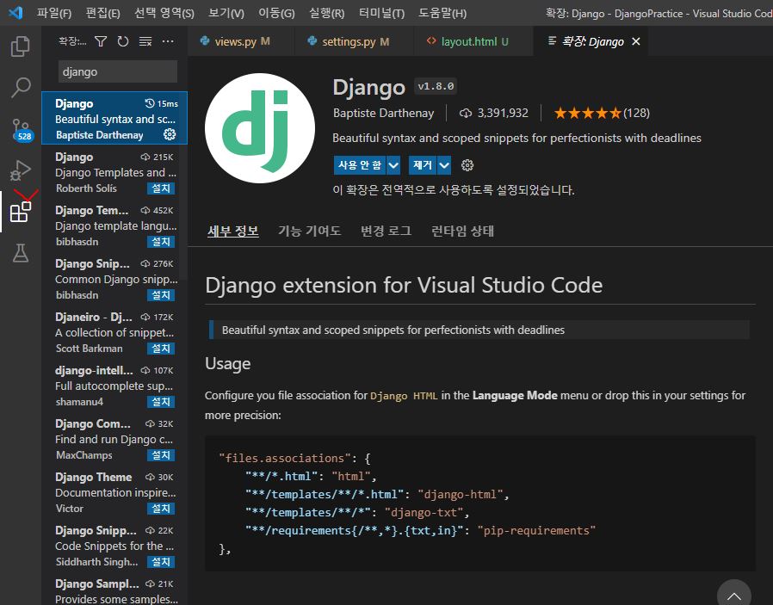Open the 실행(R) menu

326,13
